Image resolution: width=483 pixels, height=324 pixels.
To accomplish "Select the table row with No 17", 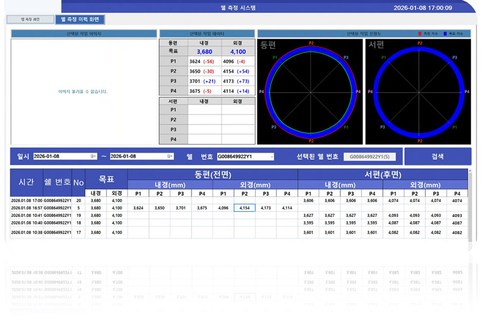I will 239,232.
